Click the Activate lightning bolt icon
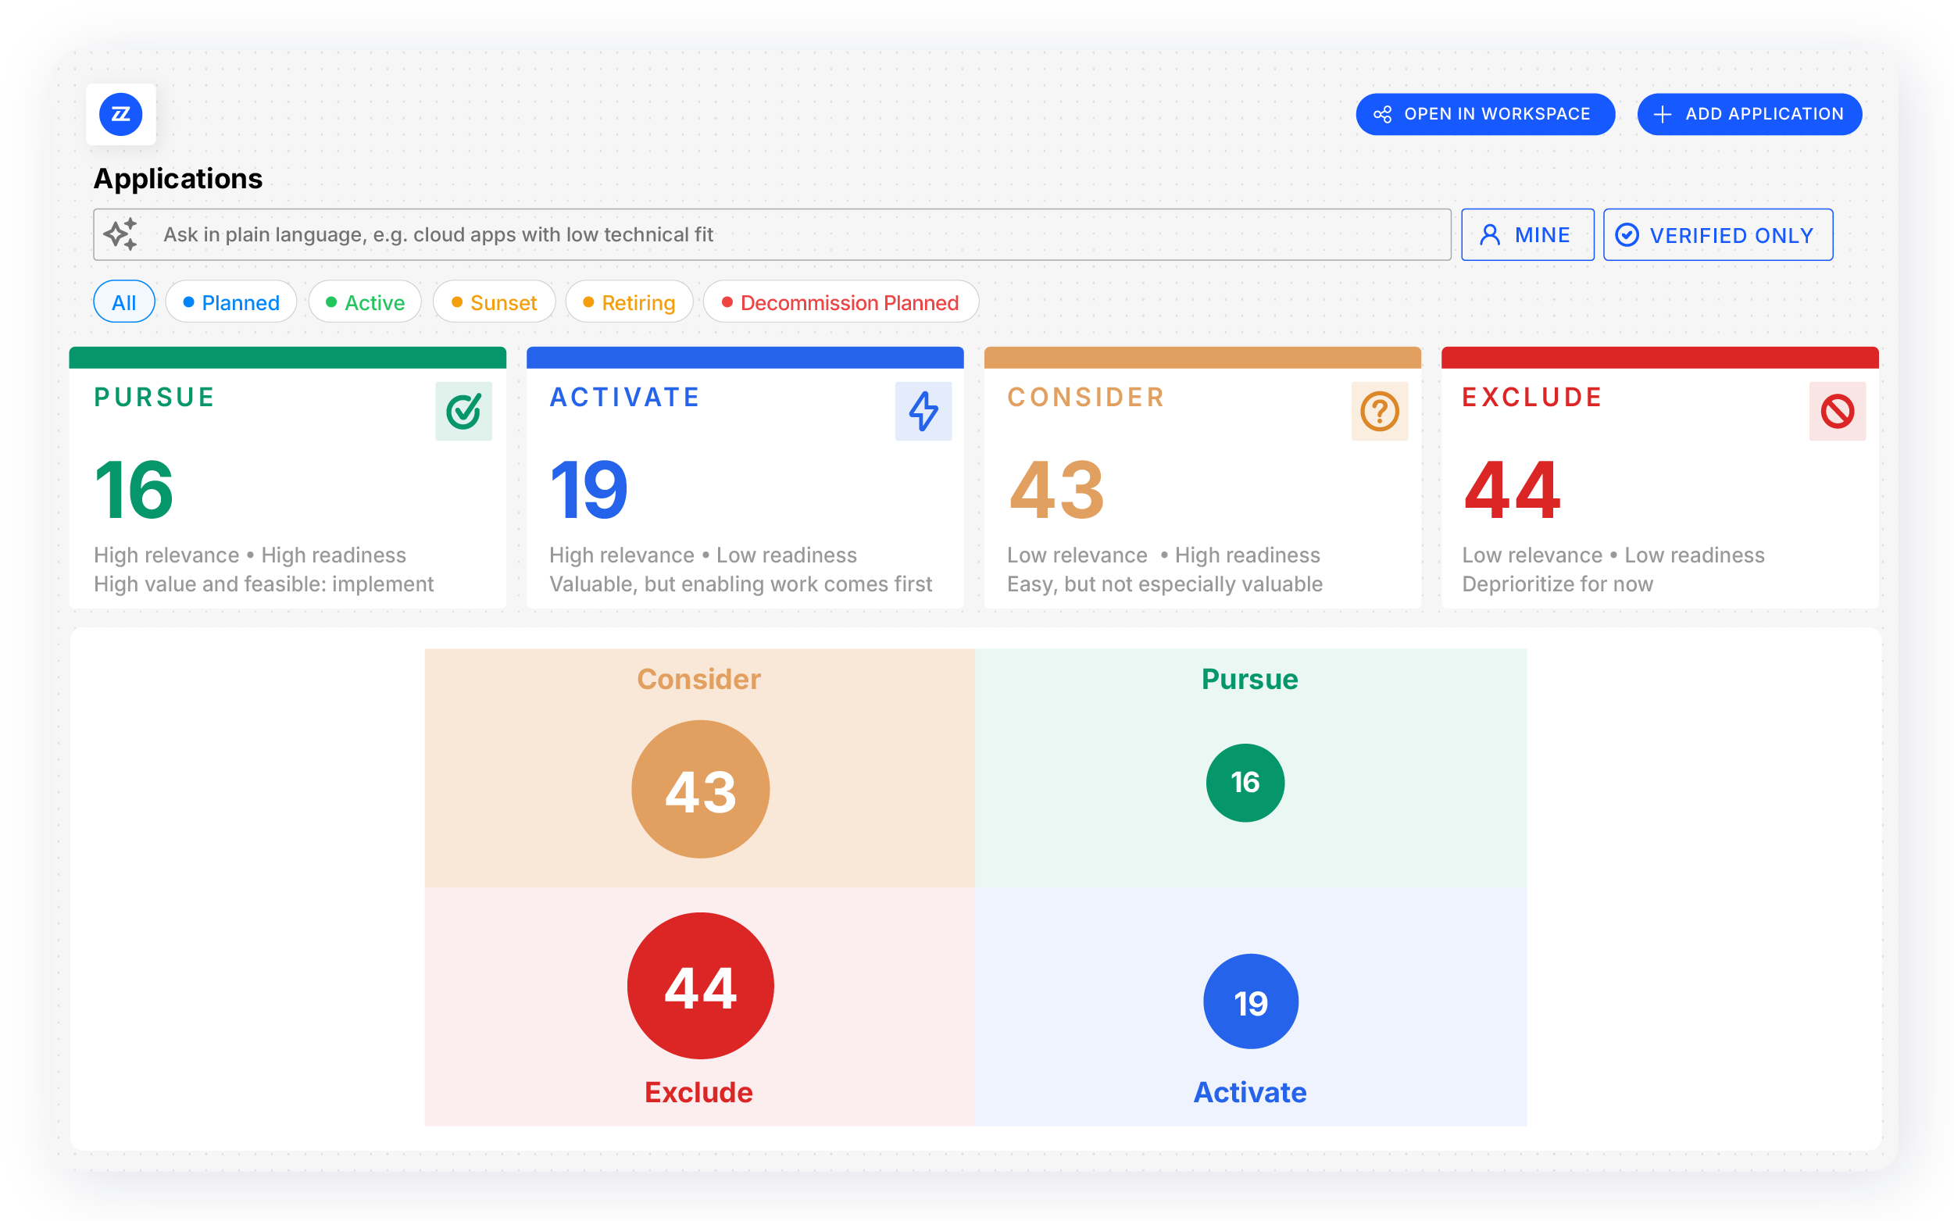Image resolution: width=1954 pixels, height=1221 pixels. [923, 411]
